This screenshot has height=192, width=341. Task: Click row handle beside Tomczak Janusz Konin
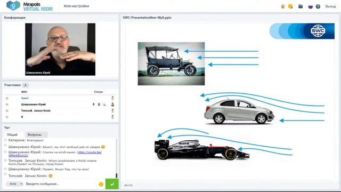(7, 111)
